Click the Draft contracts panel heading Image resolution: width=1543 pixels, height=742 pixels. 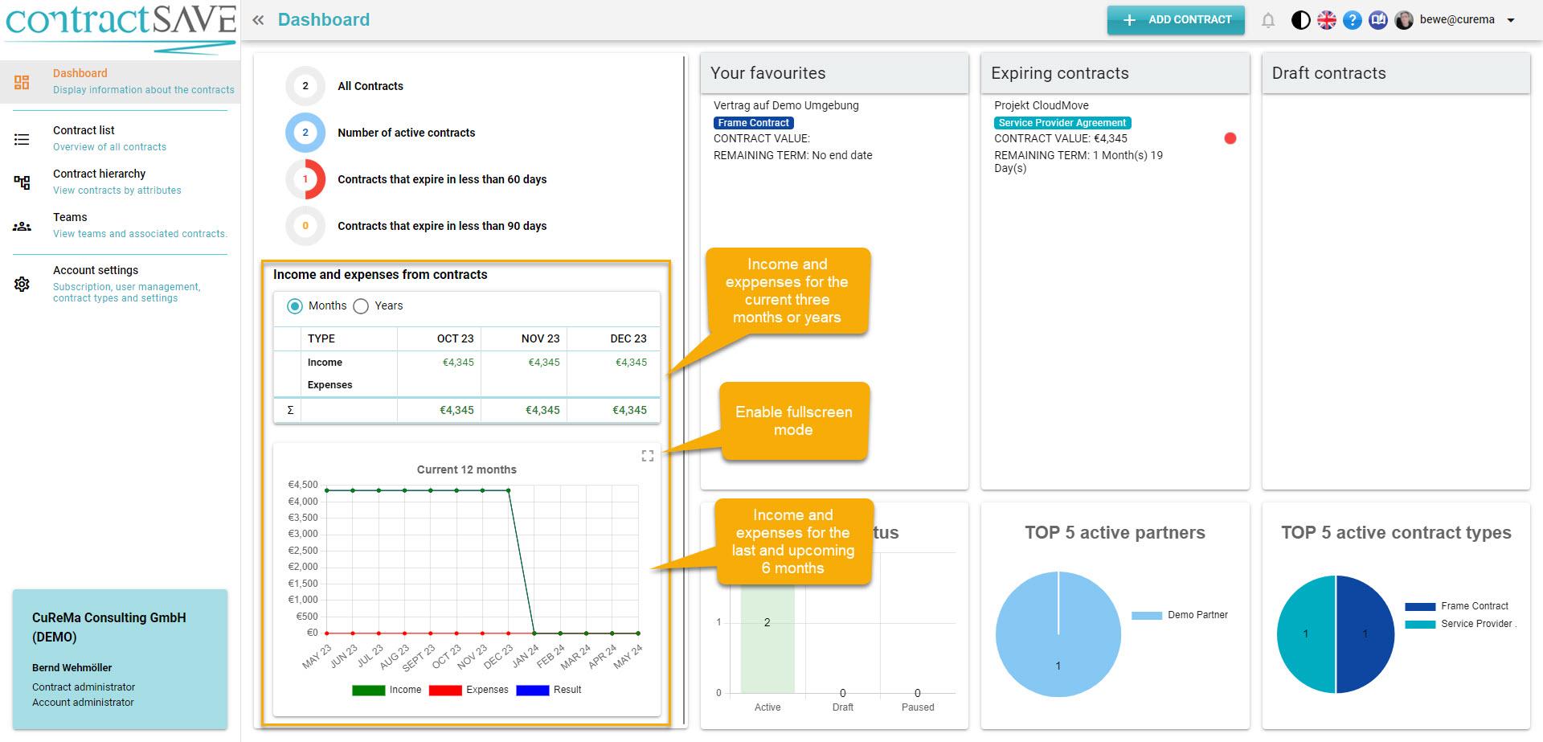[x=1328, y=73]
